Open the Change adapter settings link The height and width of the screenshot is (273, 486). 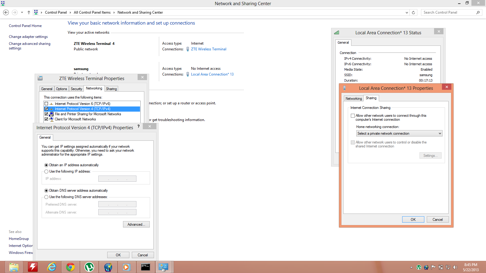[x=28, y=37]
